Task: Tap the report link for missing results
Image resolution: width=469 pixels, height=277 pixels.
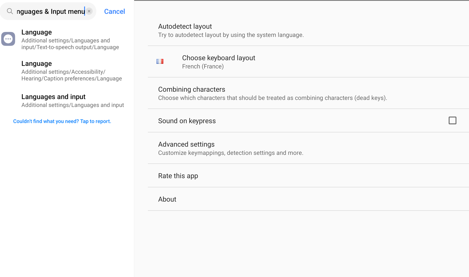Action: (x=62, y=121)
